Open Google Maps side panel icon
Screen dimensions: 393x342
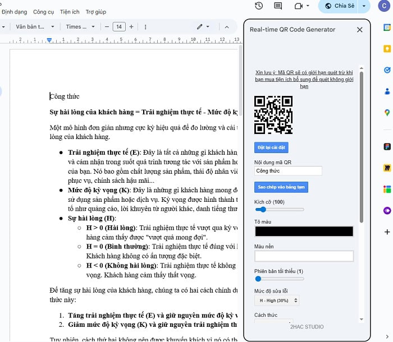click(387, 113)
